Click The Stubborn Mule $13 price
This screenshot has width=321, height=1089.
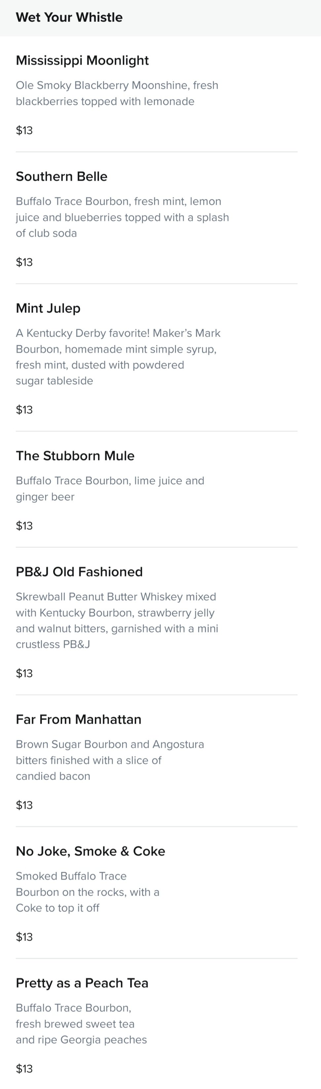24,525
